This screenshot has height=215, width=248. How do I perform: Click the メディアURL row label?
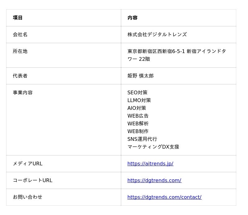pos(28,163)
